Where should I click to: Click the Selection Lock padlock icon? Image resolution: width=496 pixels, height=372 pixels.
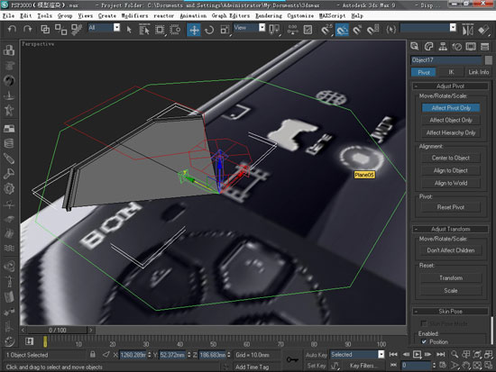click(x=92, y=354)
